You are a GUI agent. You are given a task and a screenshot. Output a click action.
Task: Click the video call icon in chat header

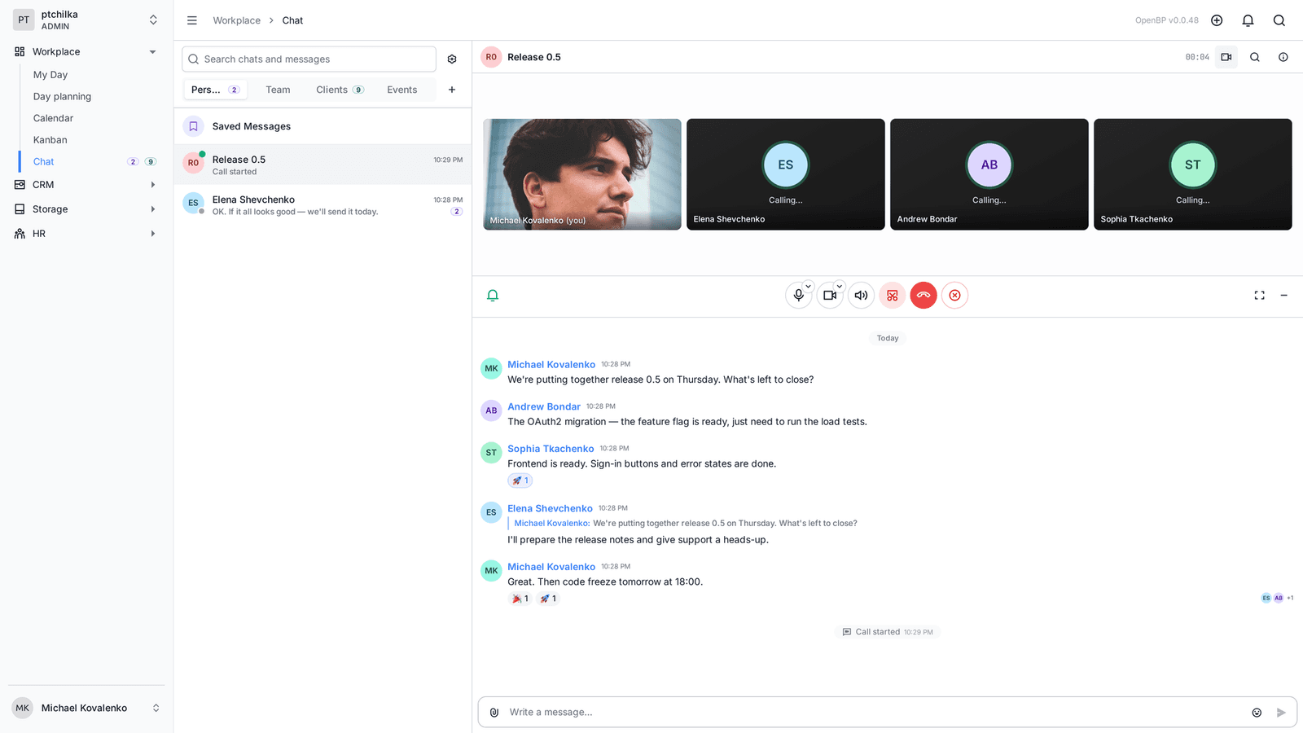tap(1226, 57)
